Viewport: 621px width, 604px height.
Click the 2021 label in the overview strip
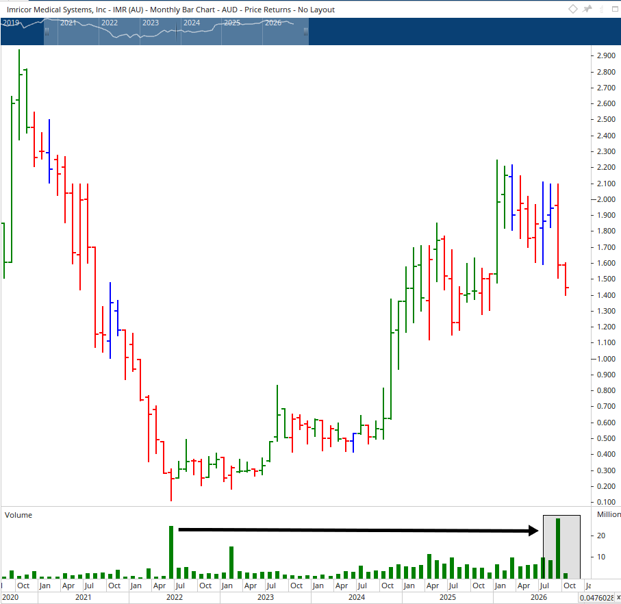[68, 23]
